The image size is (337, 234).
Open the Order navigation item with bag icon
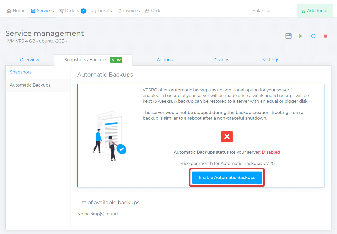pos(154,10)
